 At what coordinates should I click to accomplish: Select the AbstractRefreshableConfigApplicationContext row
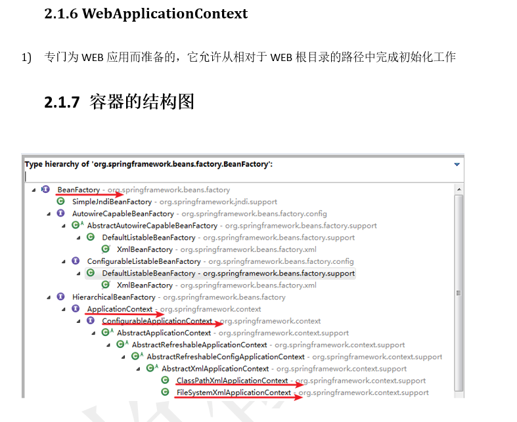click(x=294, y=356)
